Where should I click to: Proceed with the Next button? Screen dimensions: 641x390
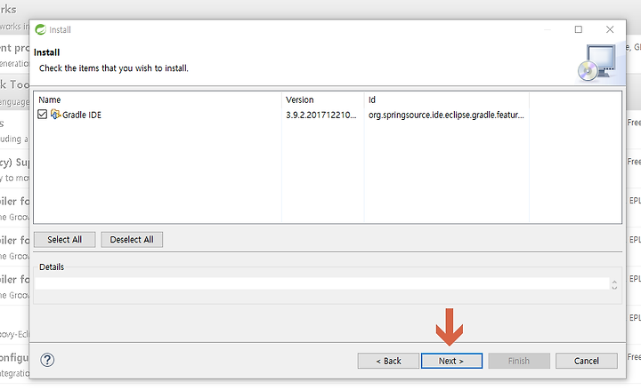pos(451,361)
